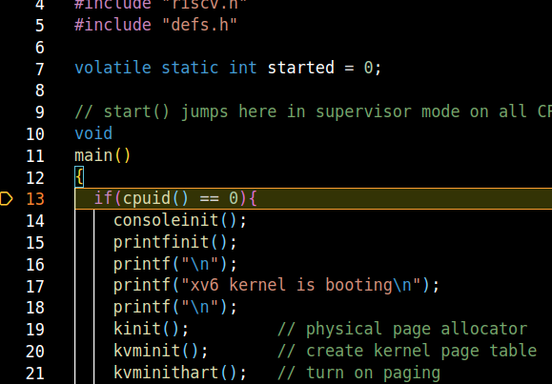552x384 pixels.
Task: Click the main function name
Action: click(93, 155)
